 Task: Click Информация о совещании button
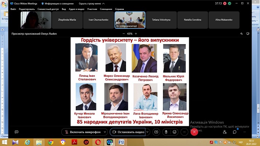point(57,3)
